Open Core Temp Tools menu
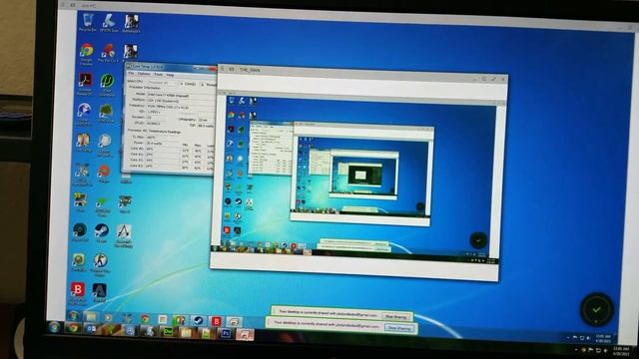 [158, 75]
